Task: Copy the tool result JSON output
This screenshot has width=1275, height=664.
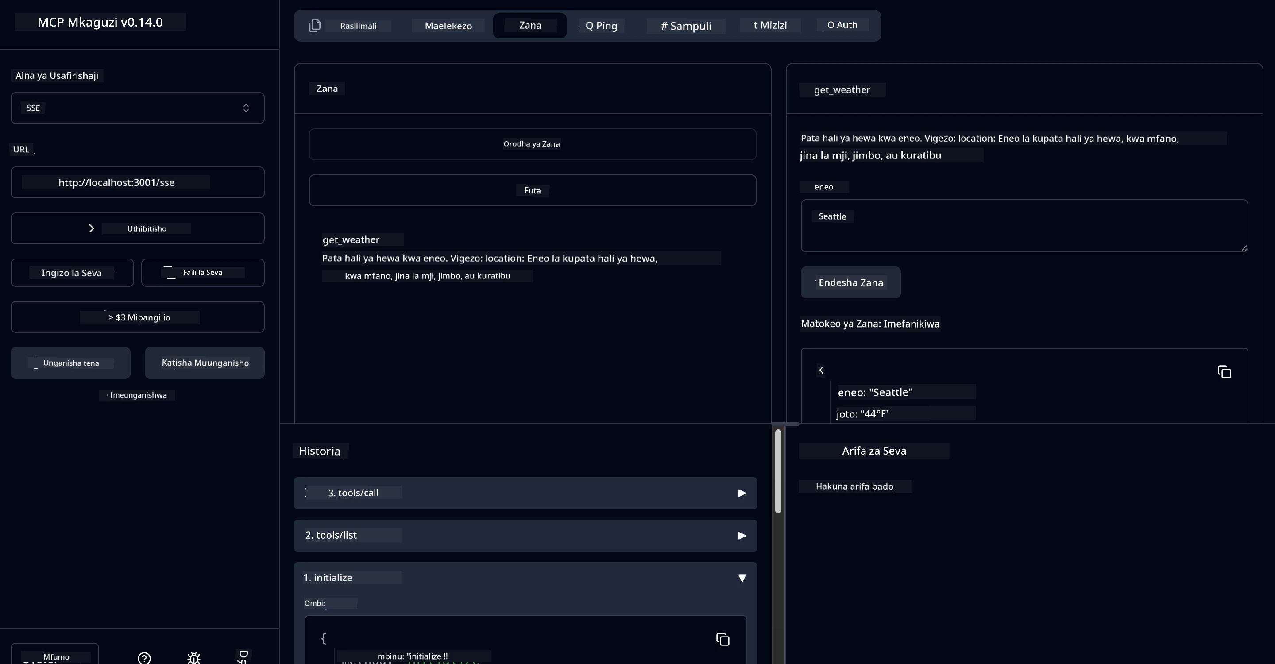Action: click(1224, 371)
